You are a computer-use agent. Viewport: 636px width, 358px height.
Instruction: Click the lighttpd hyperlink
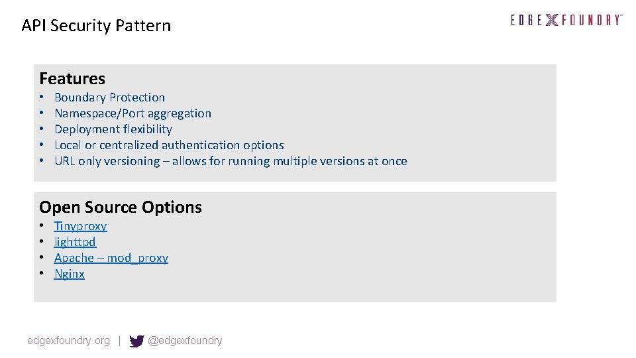click(x=75, y=242)
